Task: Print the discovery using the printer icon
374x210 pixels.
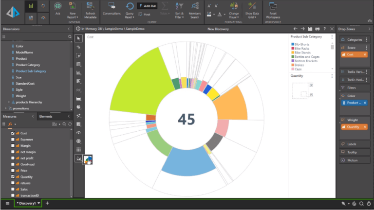Action: 317,29
